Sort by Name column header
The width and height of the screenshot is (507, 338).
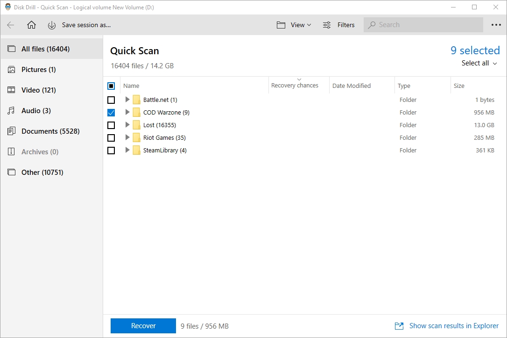131,86
